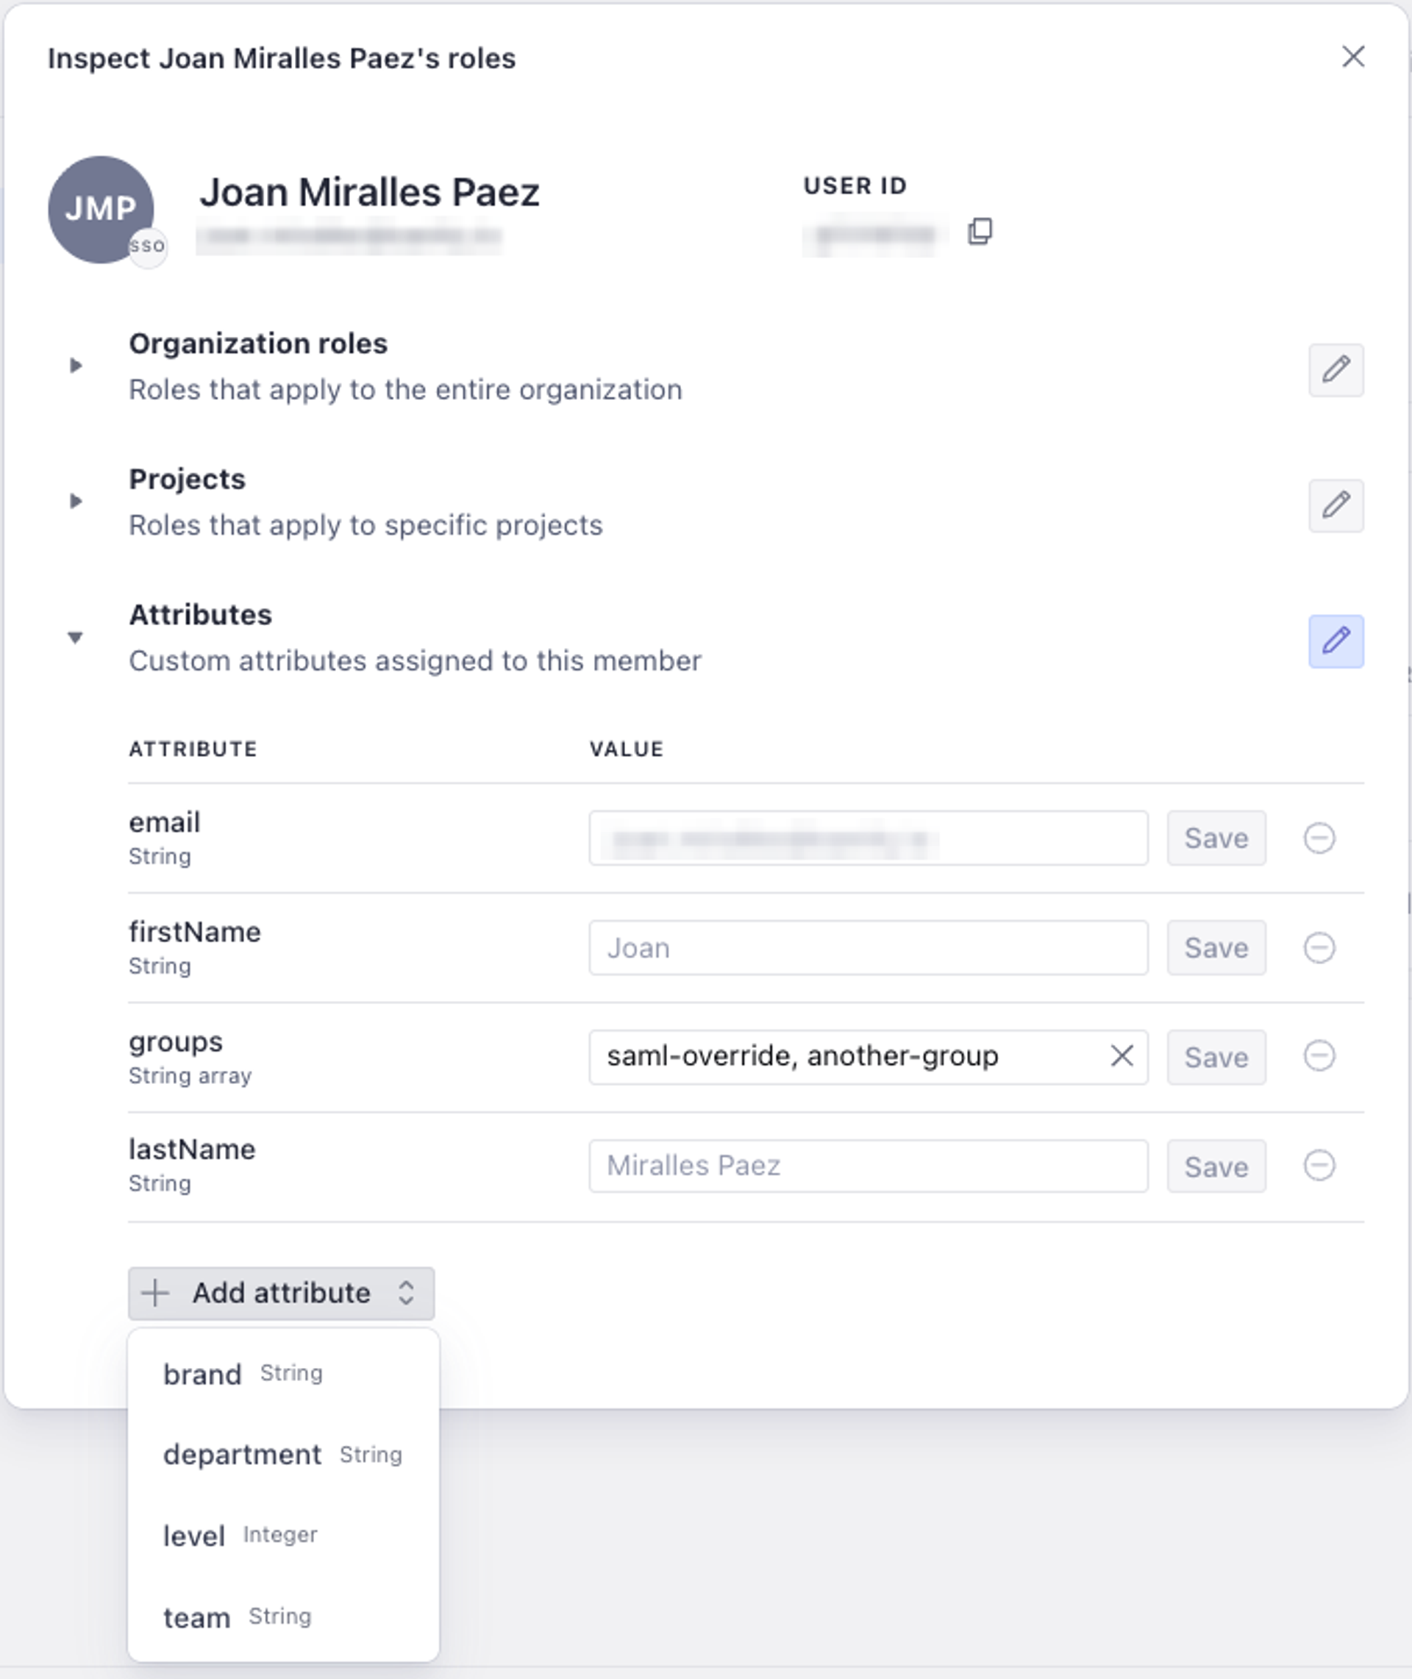Image resolution: width=1412 pixels, height=1679 pixels.
Task: Choose the level Integer attribute
Action: [196, 1535]
